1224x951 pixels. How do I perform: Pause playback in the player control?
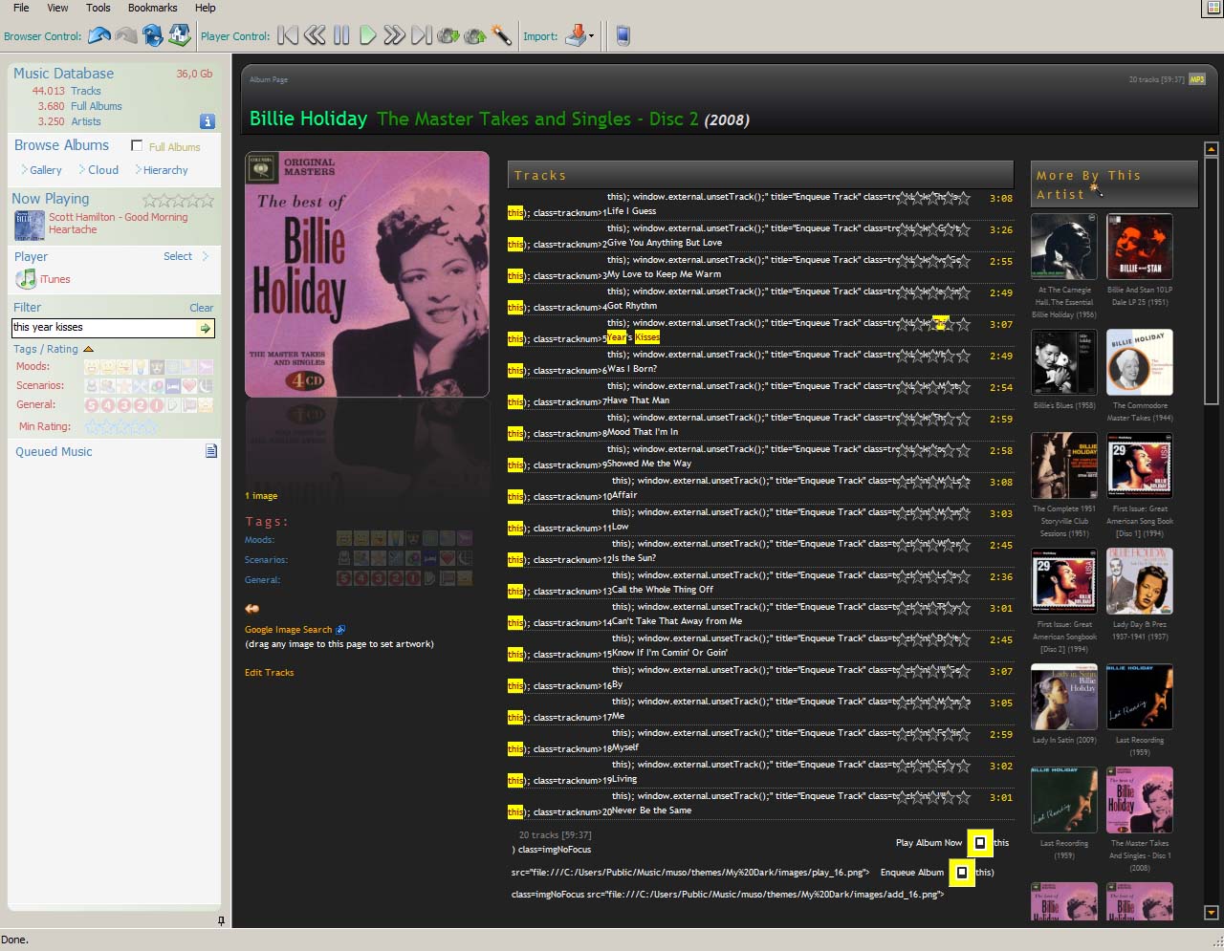point(341,35)
